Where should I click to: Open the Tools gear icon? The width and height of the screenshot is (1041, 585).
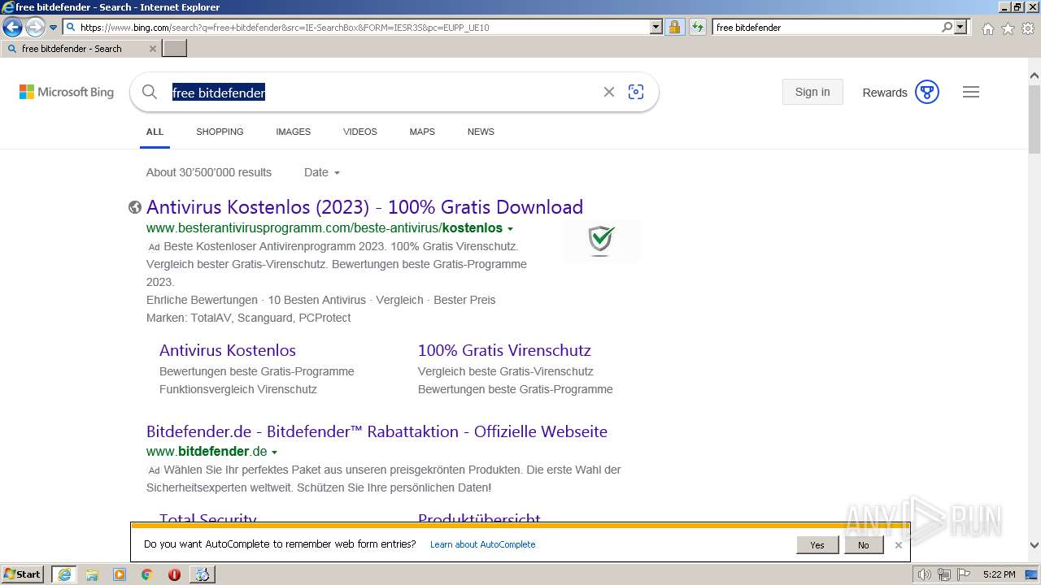(x=1028, y=28)
